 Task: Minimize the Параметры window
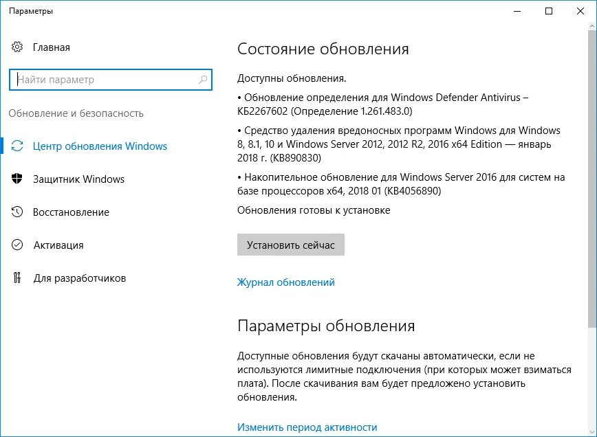[x=517, y=11]
